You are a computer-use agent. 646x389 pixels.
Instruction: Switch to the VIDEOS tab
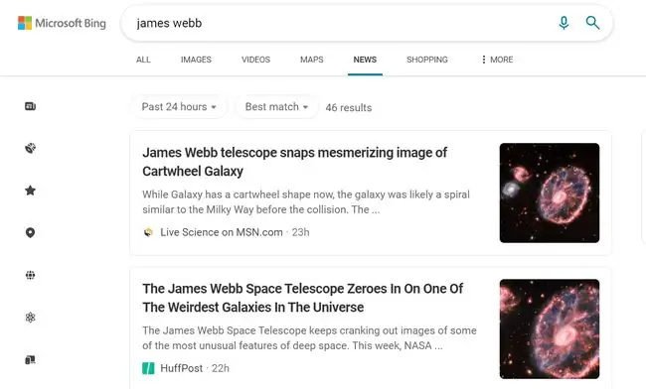(255, 60)
